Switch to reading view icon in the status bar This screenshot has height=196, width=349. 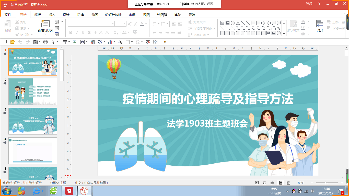tap(288, 183)
